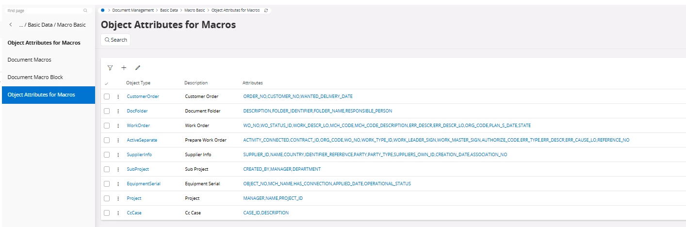
Task: Open row actions menu for SupplierInfo
Action: tap(118, 155)
